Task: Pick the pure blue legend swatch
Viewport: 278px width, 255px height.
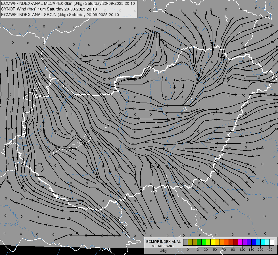Action: (x=254, y=242)
